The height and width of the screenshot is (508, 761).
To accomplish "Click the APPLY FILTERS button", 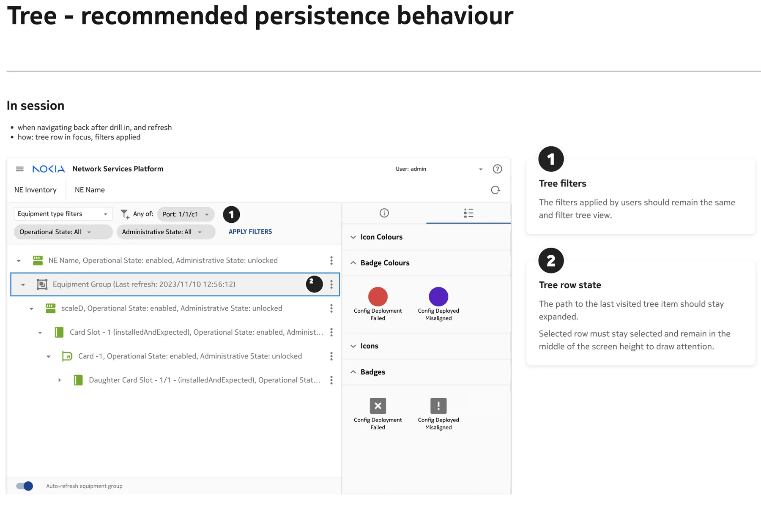I will [x=250, y=232].
